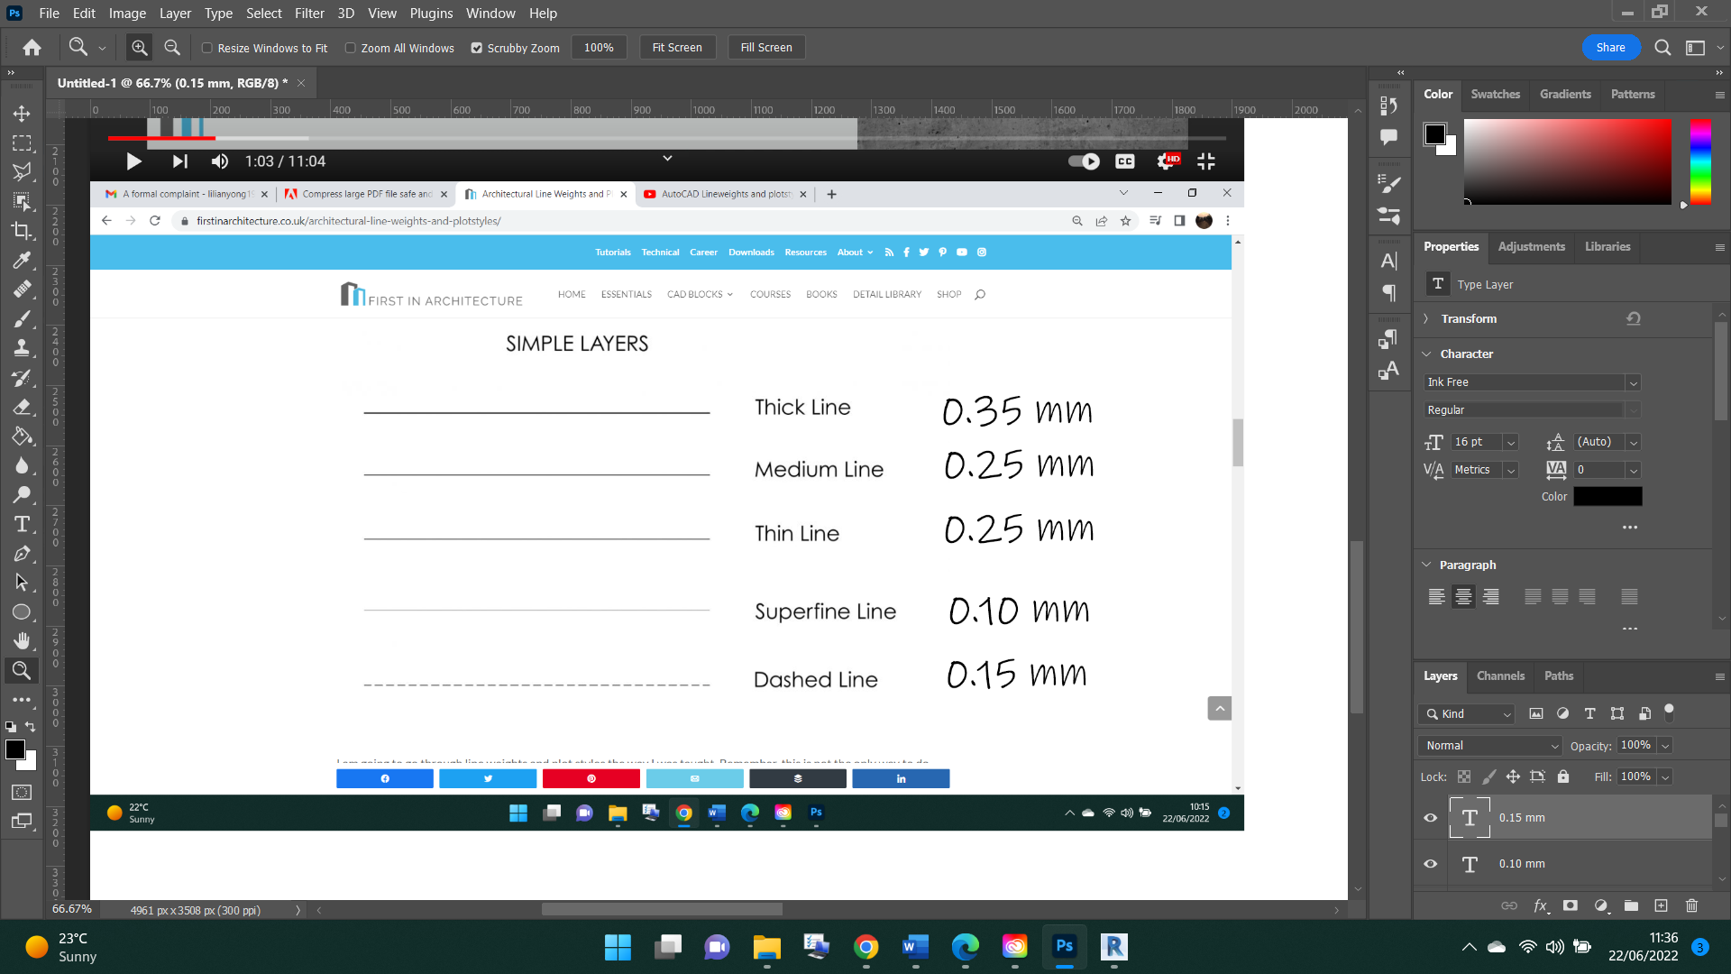Image resolution: width=1731 pixels, height=974 pixels.
Task: Select the Horizontal Type tool
Action: 22,524
